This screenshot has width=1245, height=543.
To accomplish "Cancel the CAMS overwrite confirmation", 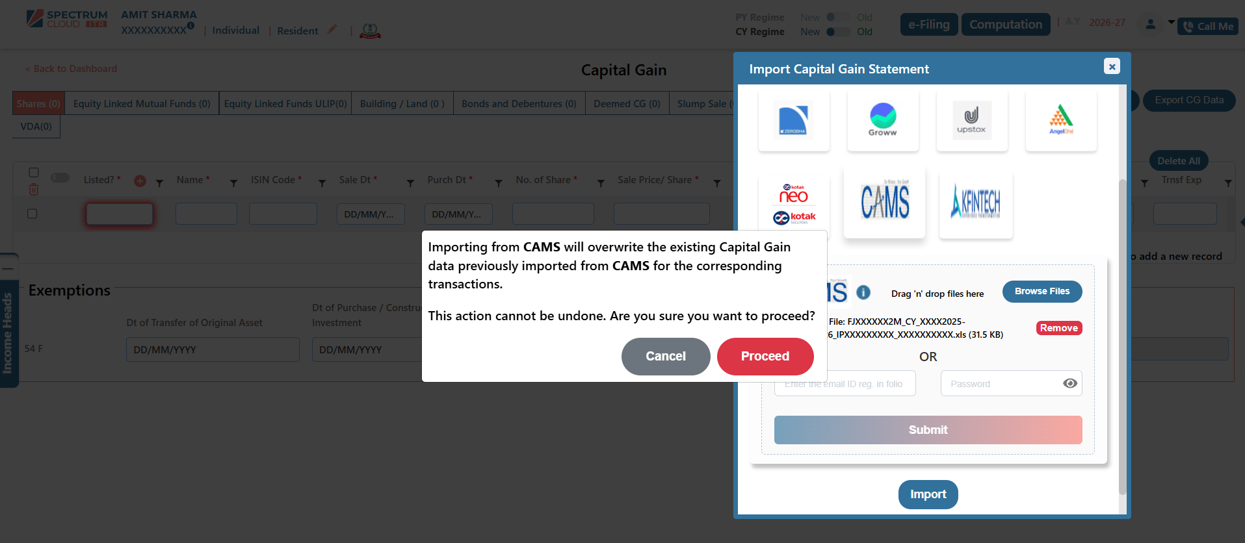I will (665, 356).
